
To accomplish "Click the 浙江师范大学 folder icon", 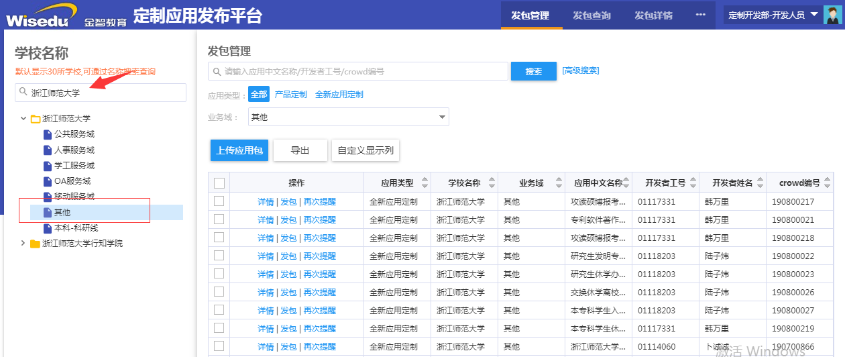I will (x=36, y=119).
